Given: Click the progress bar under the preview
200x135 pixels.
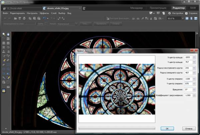Looking at the screenshot, I should click(117, 128).
